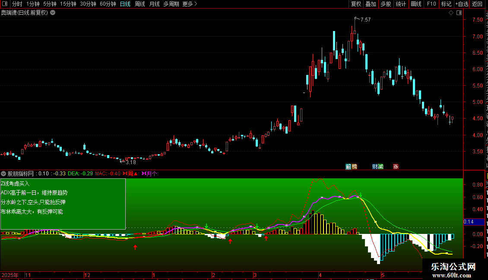488x280 pixels.
Task: Click the 2025年 timeline label
Action: click(x=10, y=275)
